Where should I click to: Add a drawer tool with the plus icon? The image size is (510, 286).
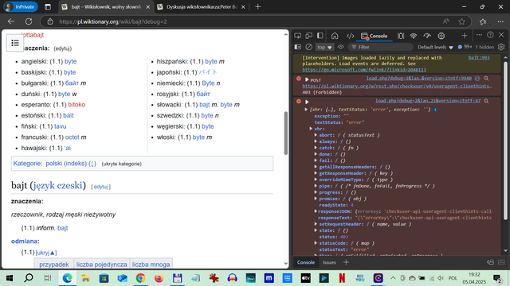pyautogui.click(x=346, y=262)
